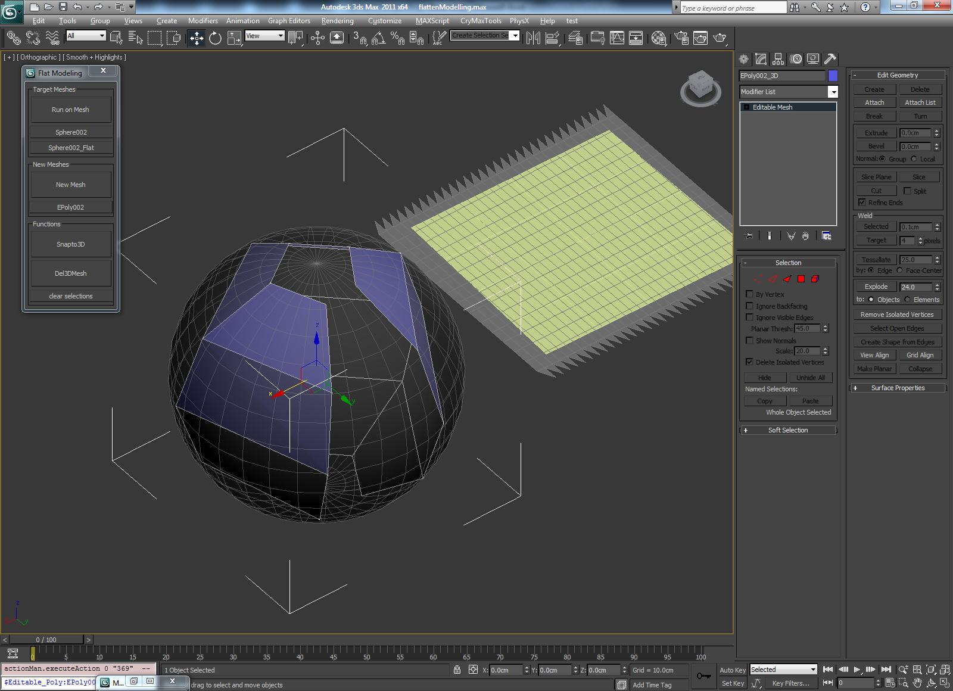The image size is (953, 691).
Task: Uncheck Delete Isolated Vertices
Action: [x=749, y=362]
